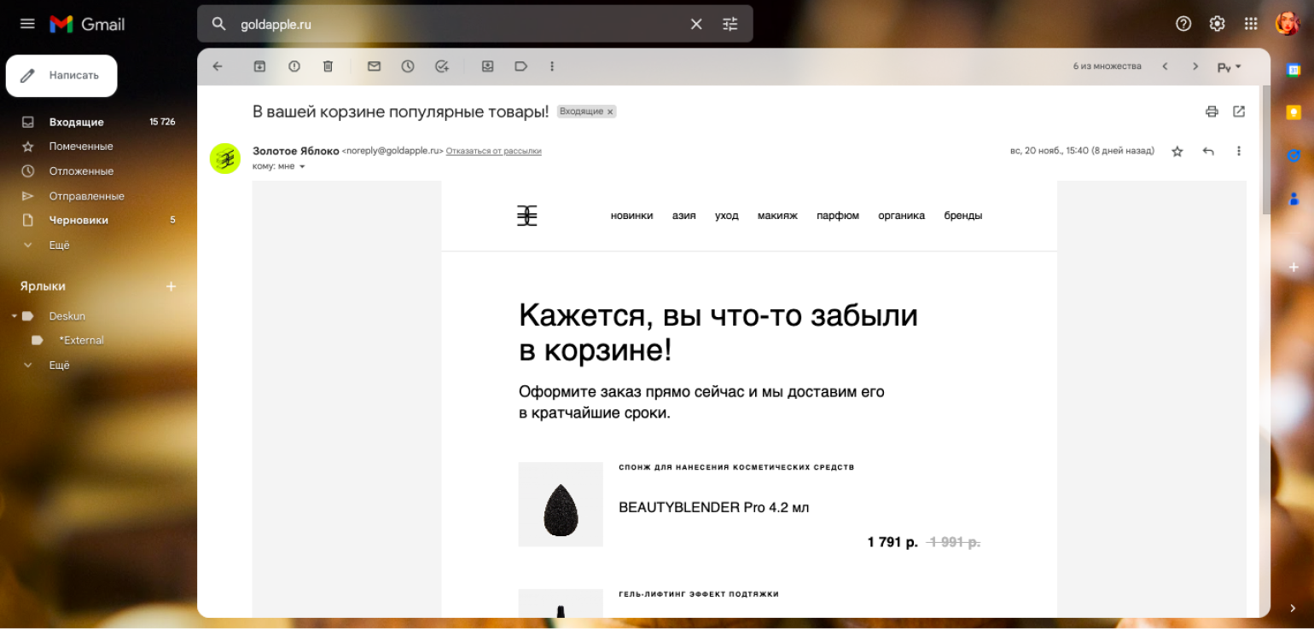Viewport: 1314px width, 629px height.
Task: Click the Золотое Яблоко logo in email header
Action: pos(527,216)
